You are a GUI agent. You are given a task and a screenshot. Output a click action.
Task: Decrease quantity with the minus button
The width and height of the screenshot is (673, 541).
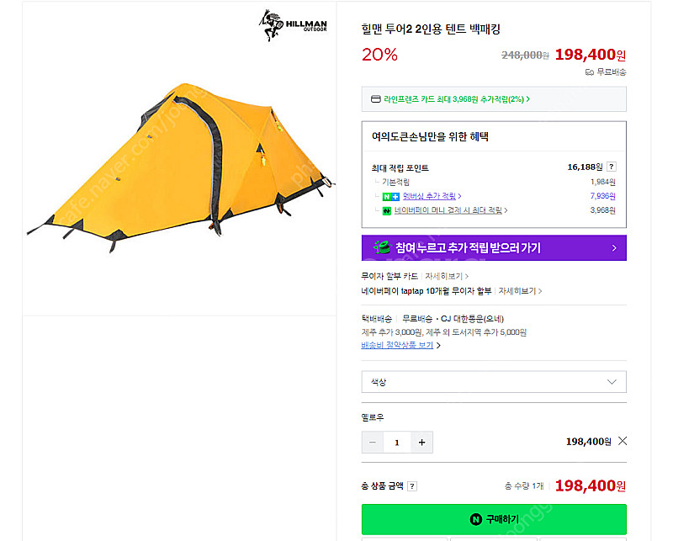373,442
